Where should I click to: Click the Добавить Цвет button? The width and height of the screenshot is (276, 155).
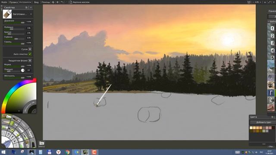(263, 122)
